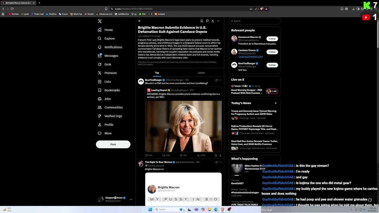Viewport: 379px width, 213px height.
Task: Open Rumble bookmark in bookmarks bar
Action: tap(89, 14)
